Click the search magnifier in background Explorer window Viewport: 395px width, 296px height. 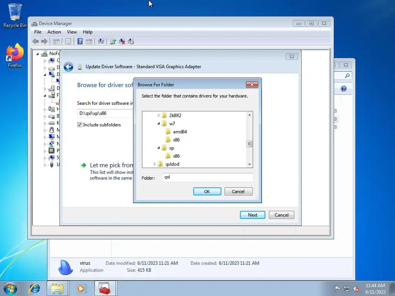click(347, 76)
